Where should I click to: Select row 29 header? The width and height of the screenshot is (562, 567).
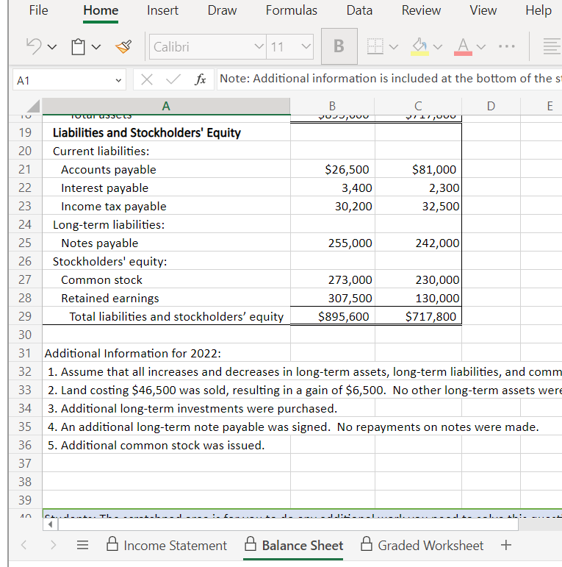click(x=25, y=316)
